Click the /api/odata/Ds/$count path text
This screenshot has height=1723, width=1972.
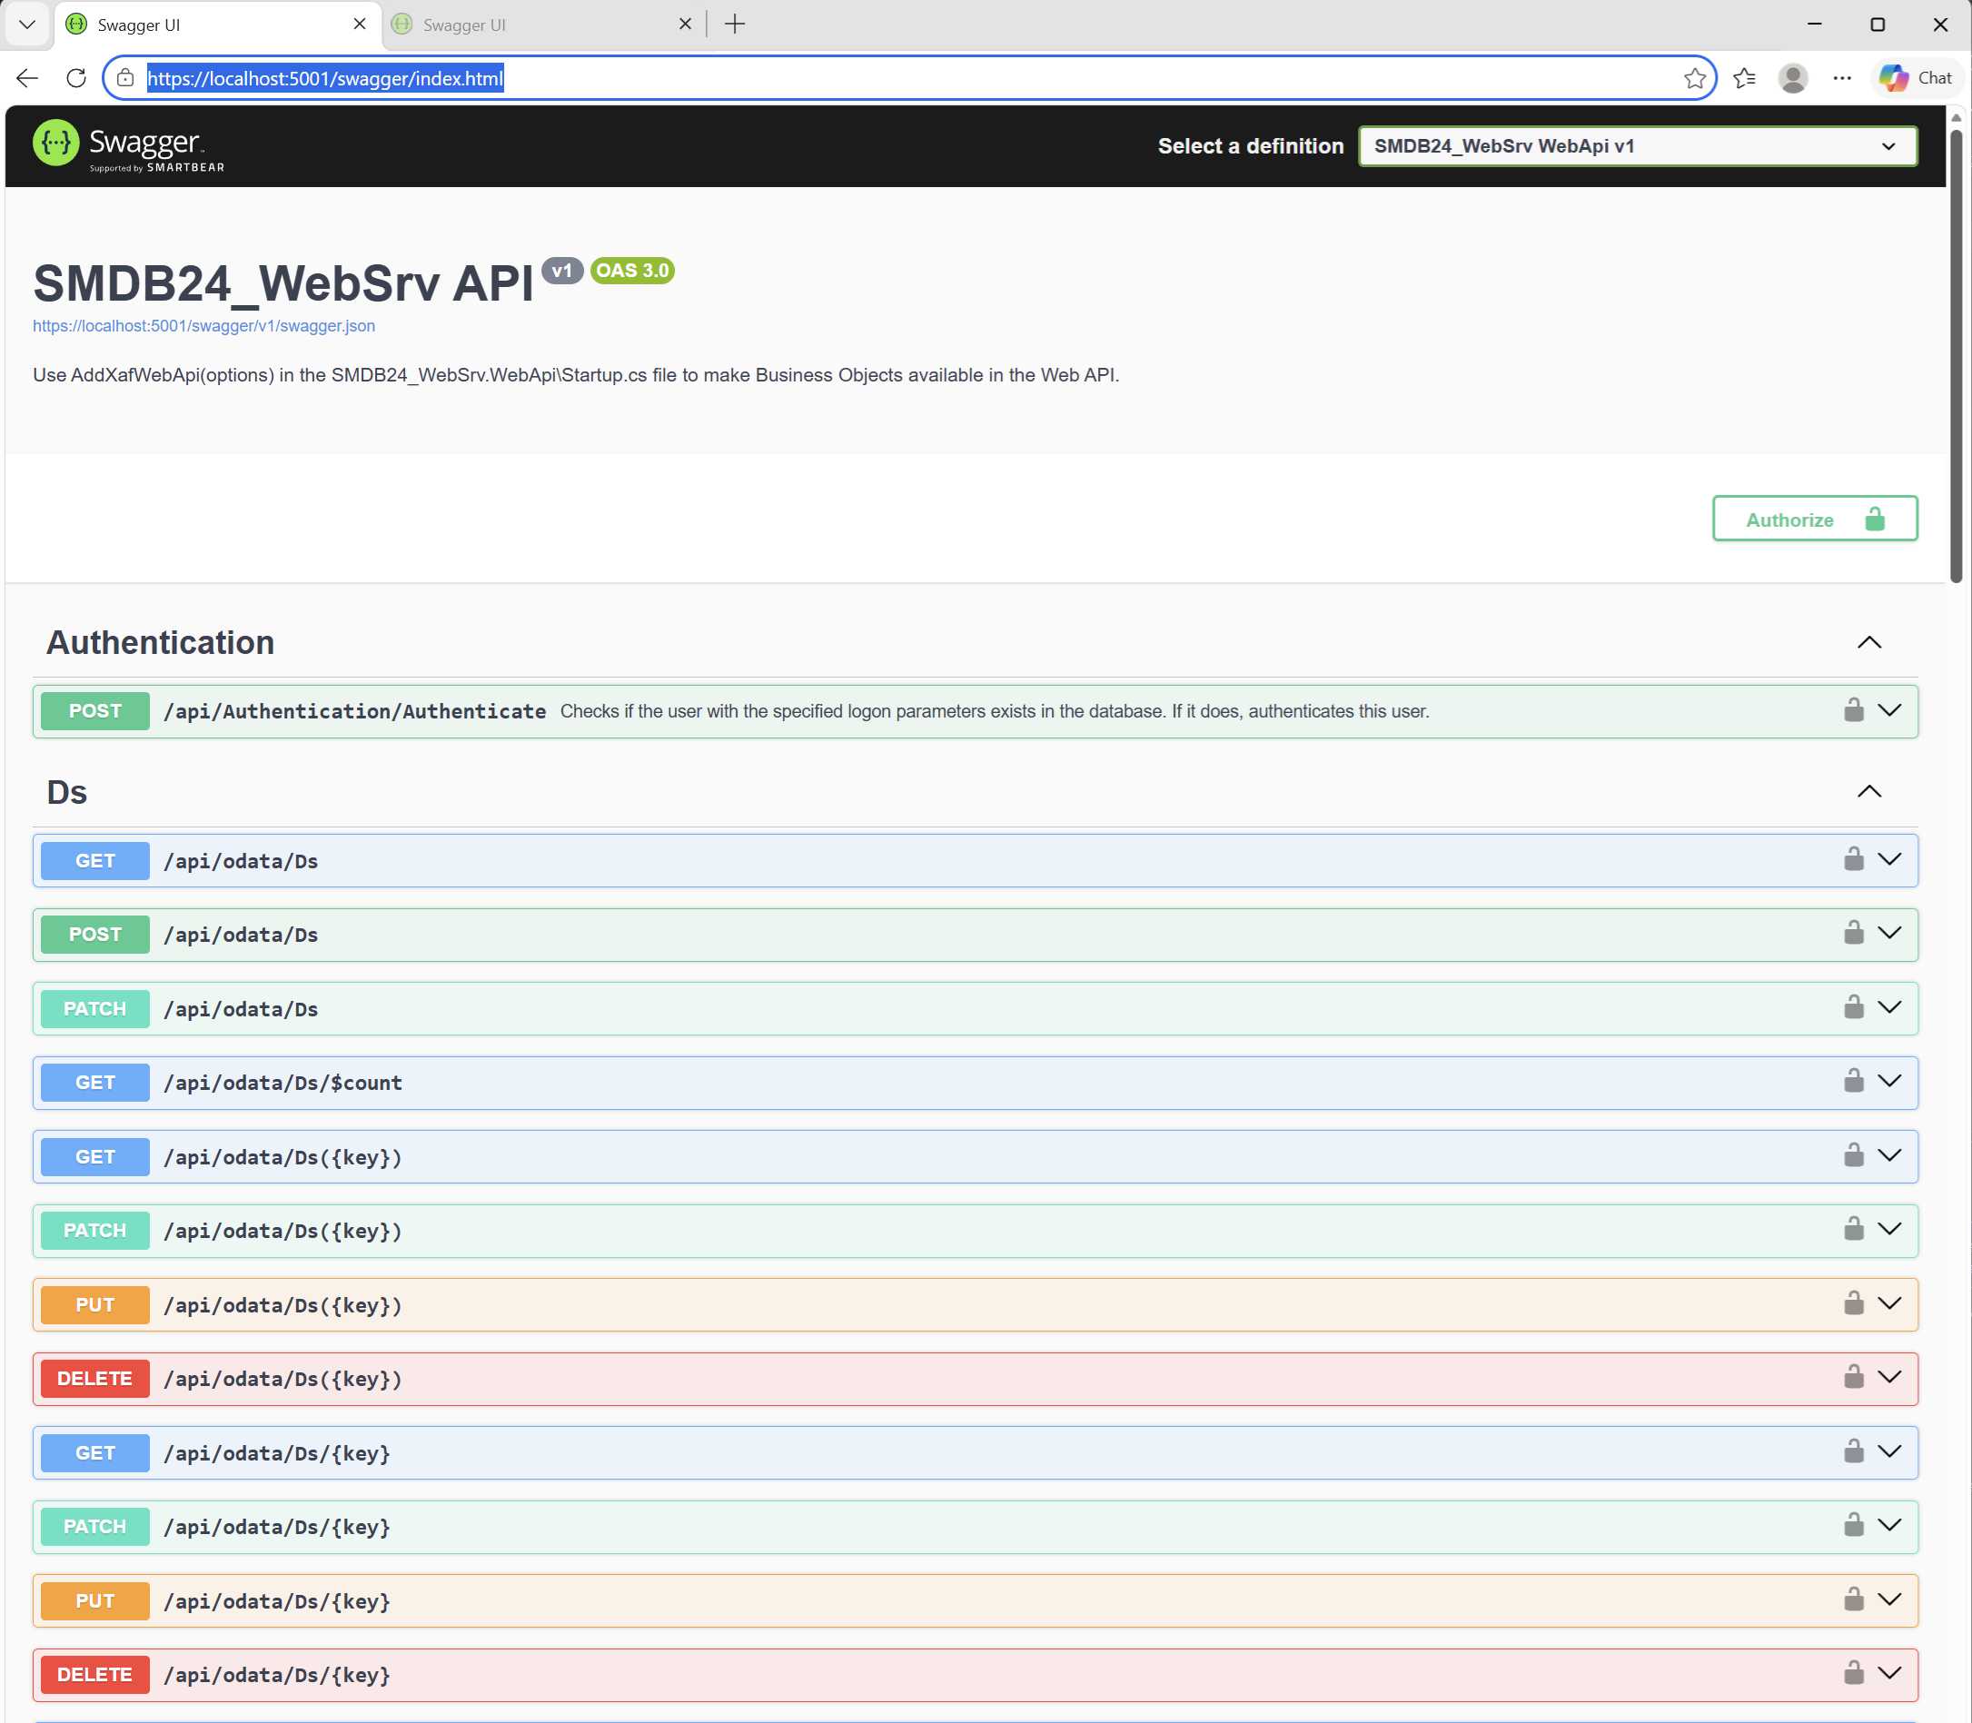[x=282, y=1083]
